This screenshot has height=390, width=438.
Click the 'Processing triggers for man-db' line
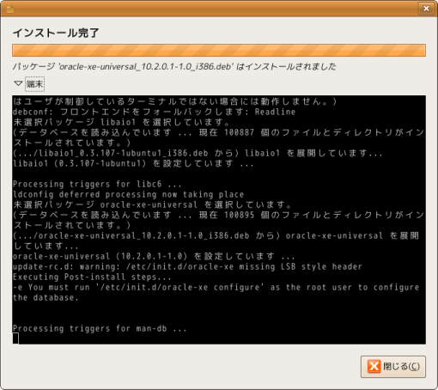(100, 328)
